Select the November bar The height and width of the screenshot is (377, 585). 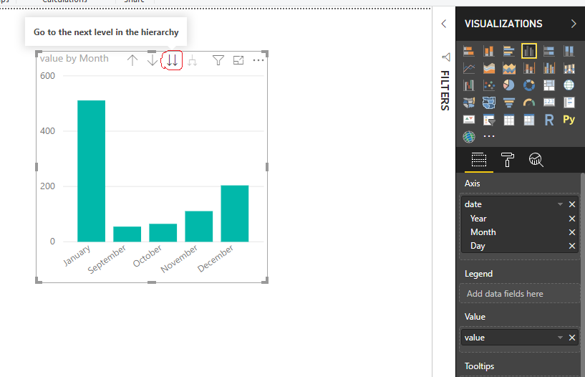199,226
